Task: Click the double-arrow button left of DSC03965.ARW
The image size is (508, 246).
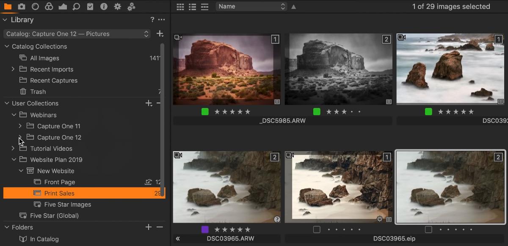Action: point(178,239)
